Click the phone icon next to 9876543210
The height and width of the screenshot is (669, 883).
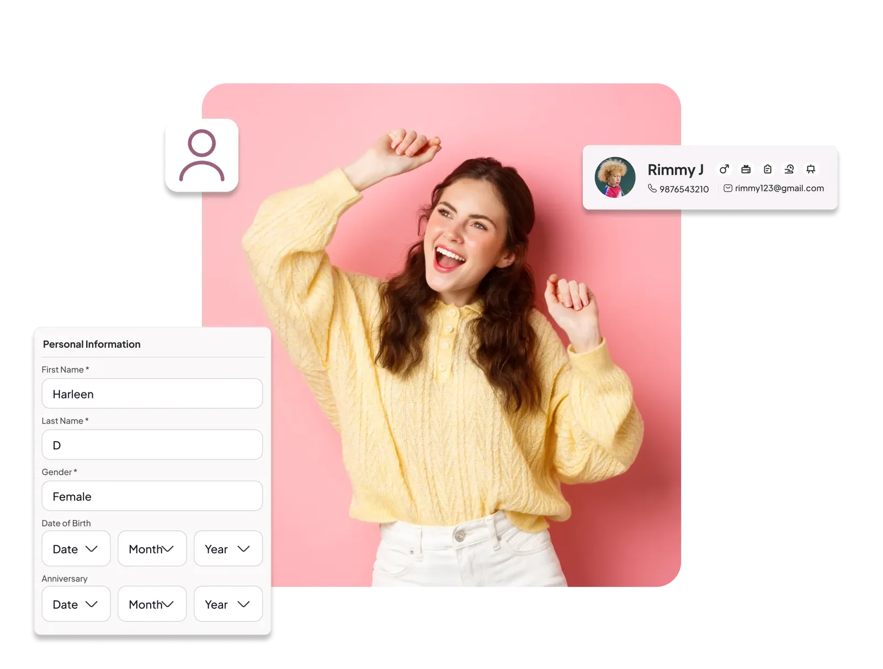point(652,188)
